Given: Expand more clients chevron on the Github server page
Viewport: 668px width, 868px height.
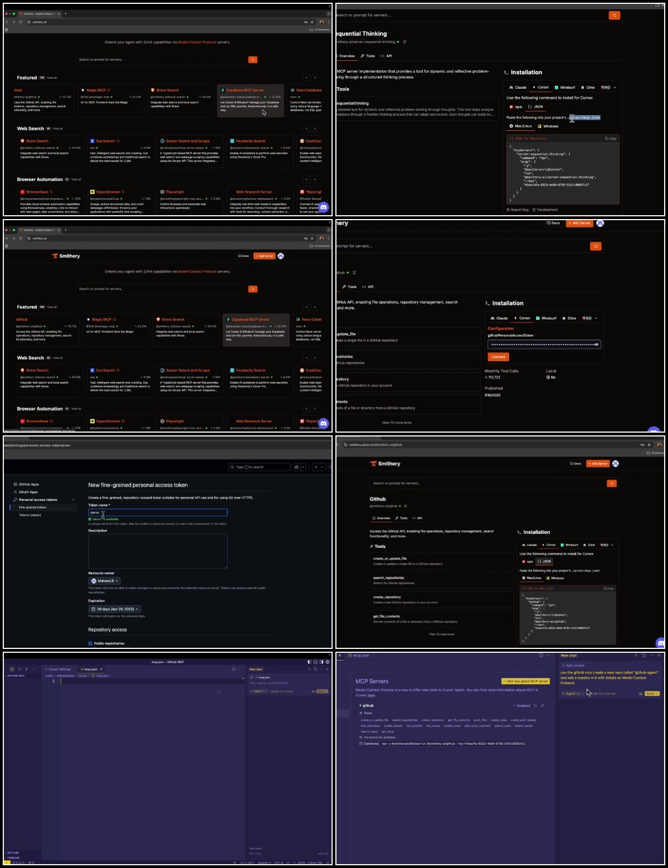Looking at the screenshot, I should coord(612,545).
